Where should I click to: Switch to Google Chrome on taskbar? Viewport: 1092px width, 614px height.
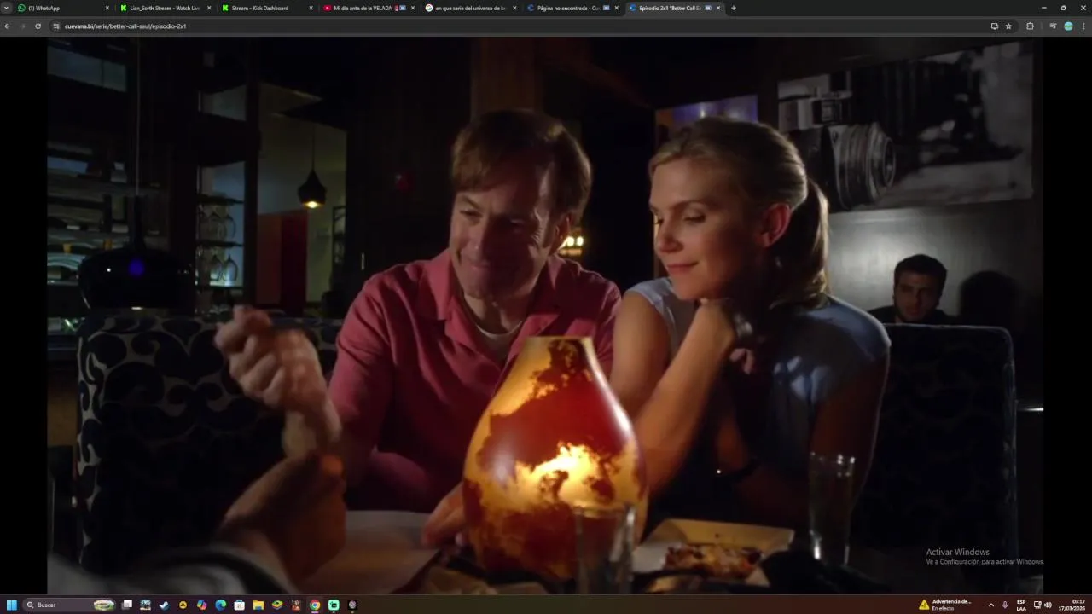[x=315, y=605]
